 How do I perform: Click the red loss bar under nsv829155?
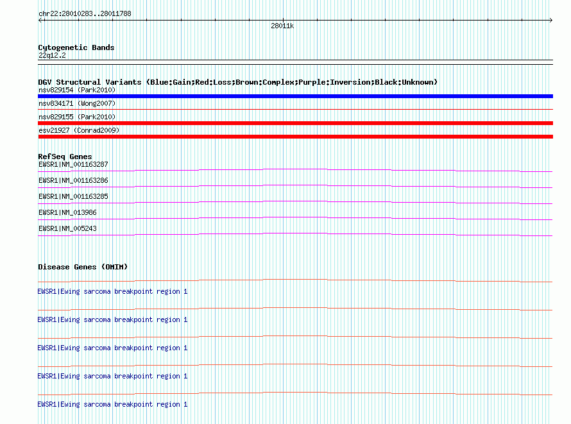pyautogui.click(x=295, y=123)
